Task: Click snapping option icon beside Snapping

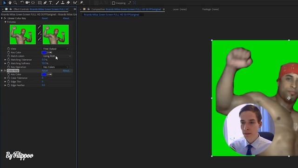Action: pos(129,3)
